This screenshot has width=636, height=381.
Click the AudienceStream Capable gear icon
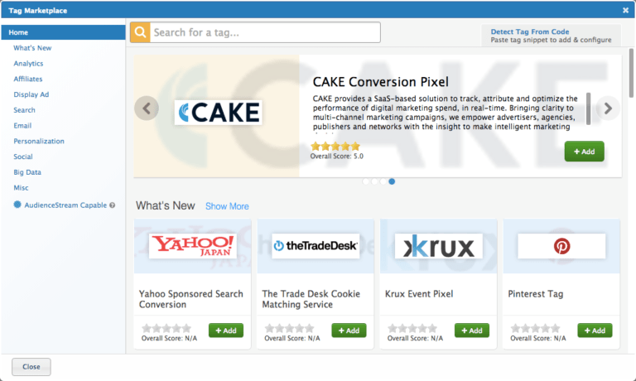pos(17,205)
